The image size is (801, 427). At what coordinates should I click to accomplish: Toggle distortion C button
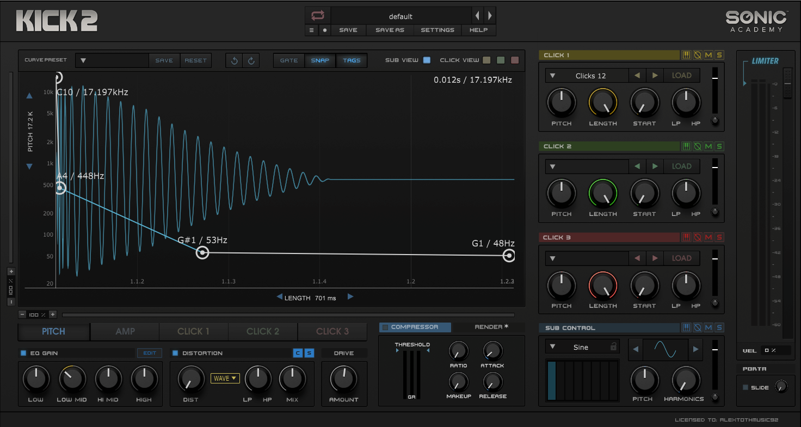coord(298,353)
